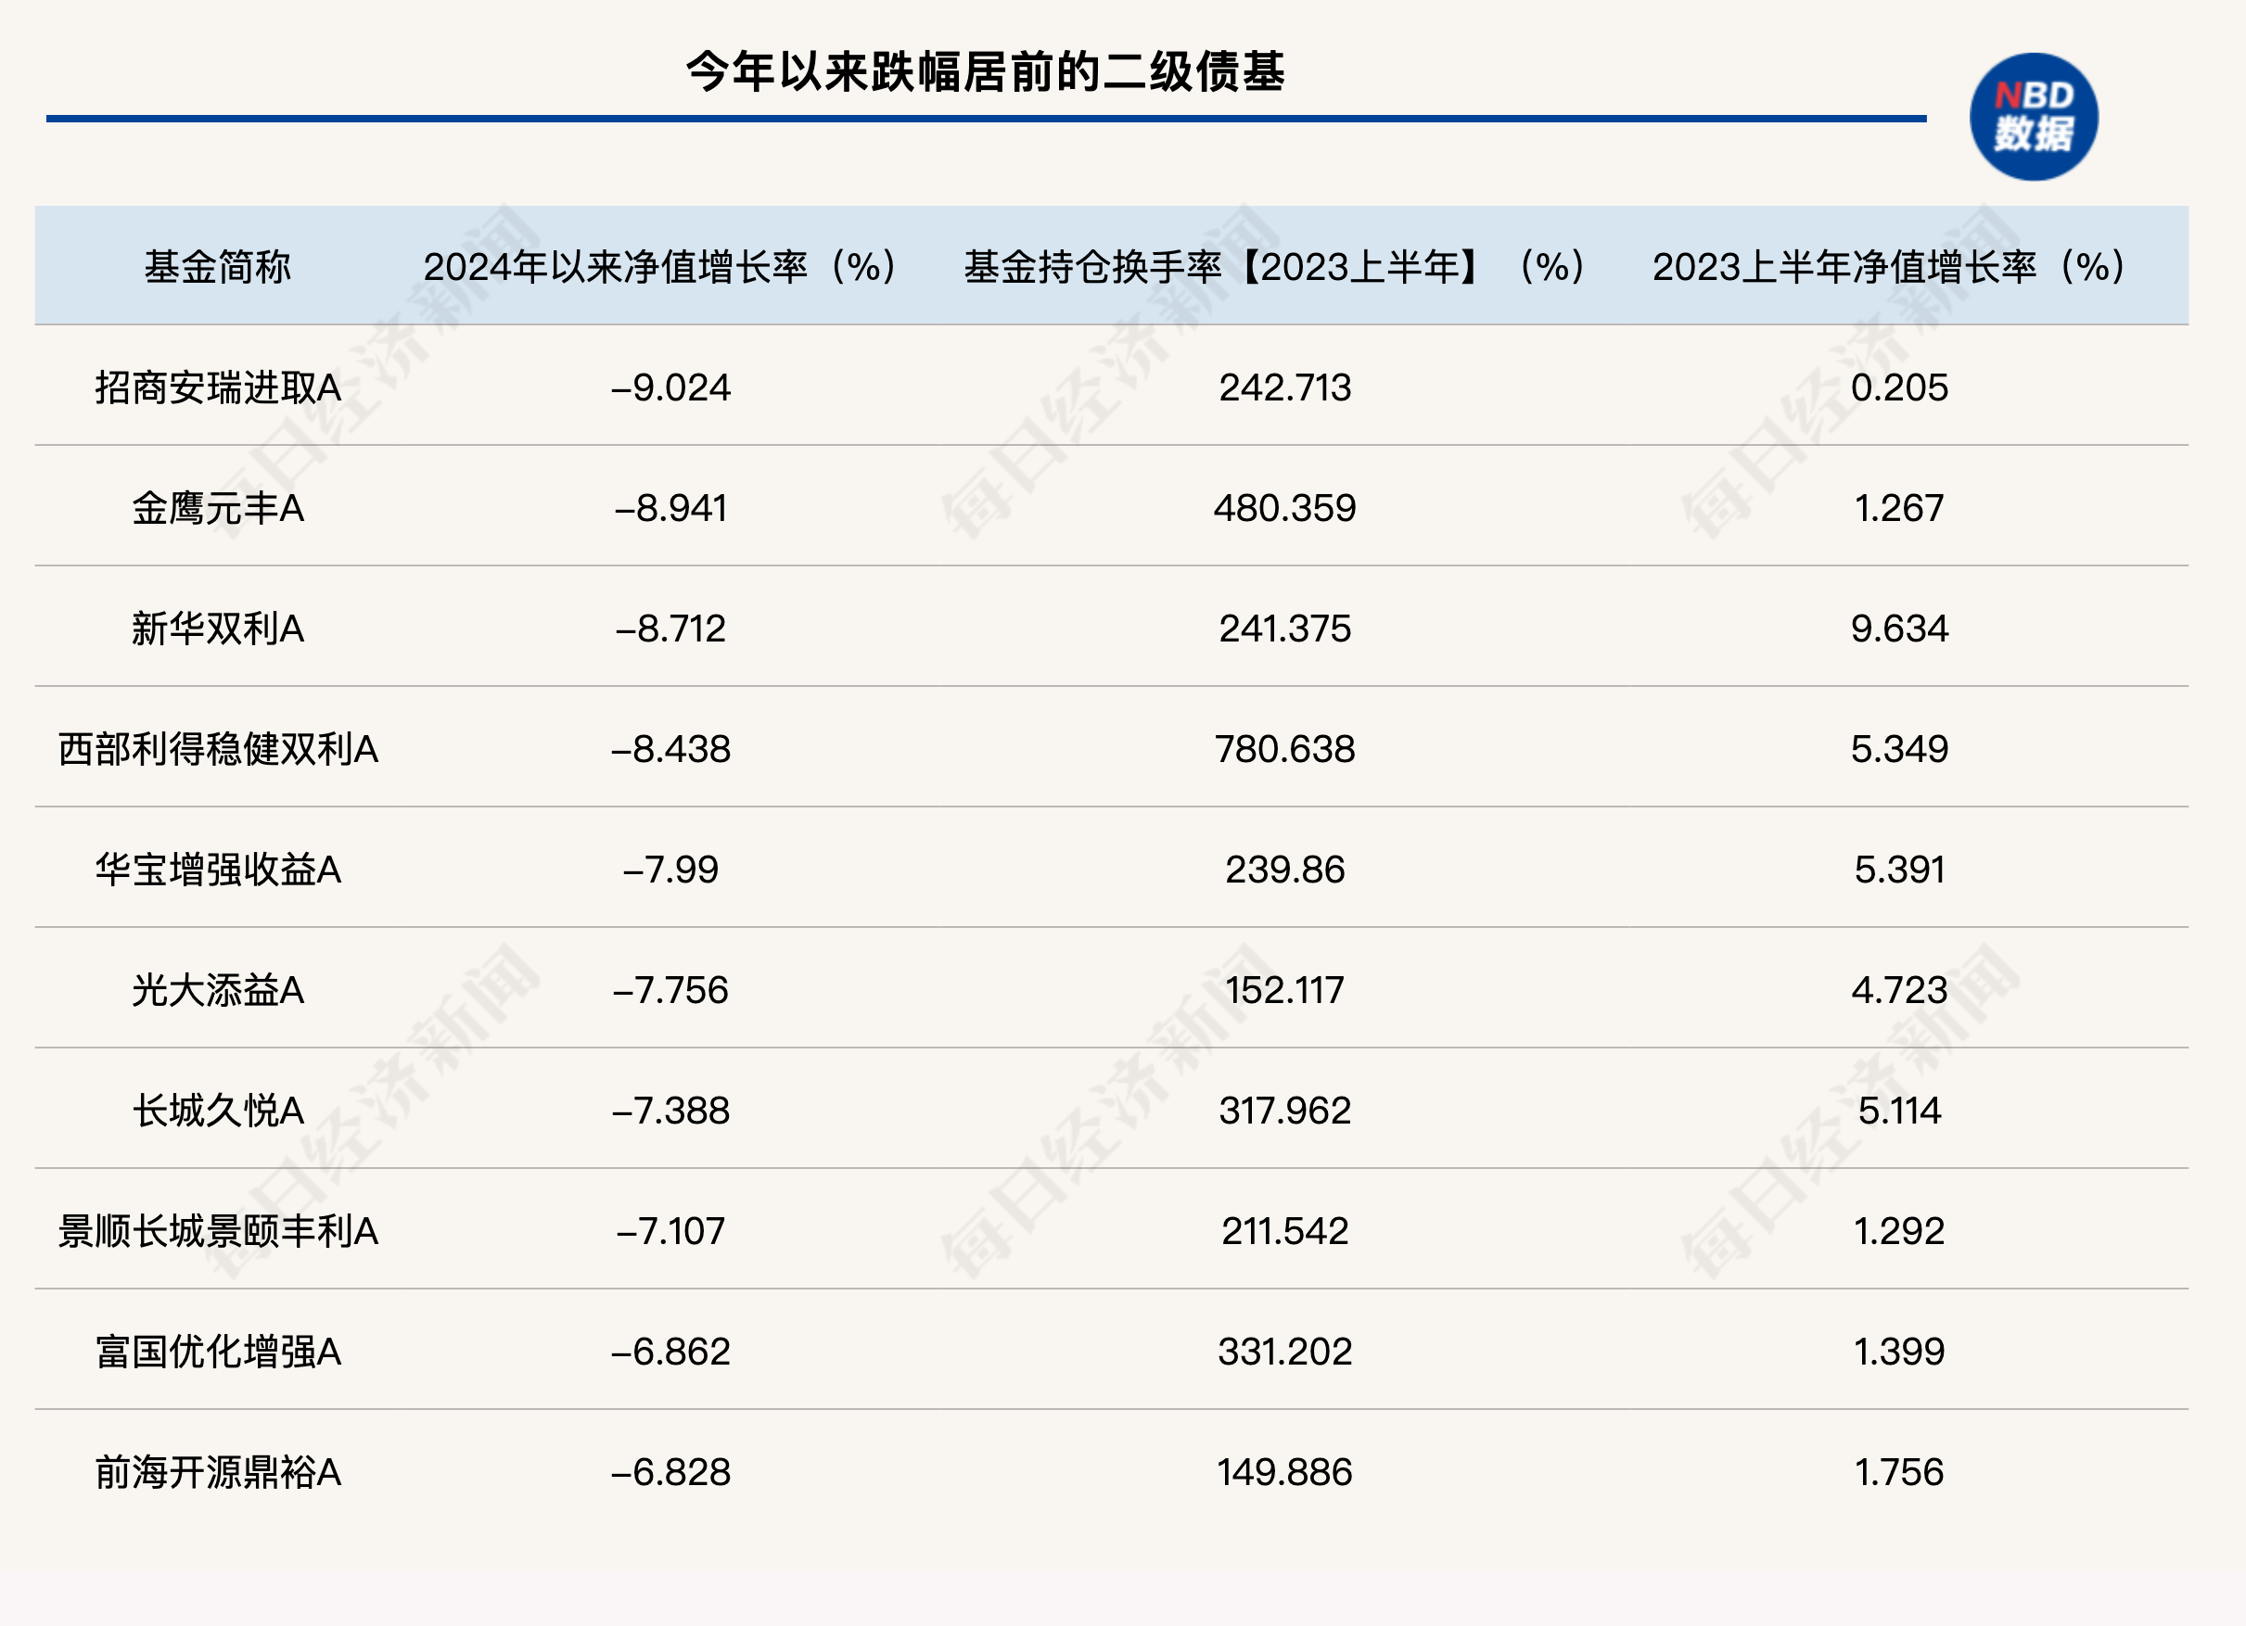2246x1626 pixels.
Task: Select fund name 新华双利A
Action: click(x=218, y=629)
